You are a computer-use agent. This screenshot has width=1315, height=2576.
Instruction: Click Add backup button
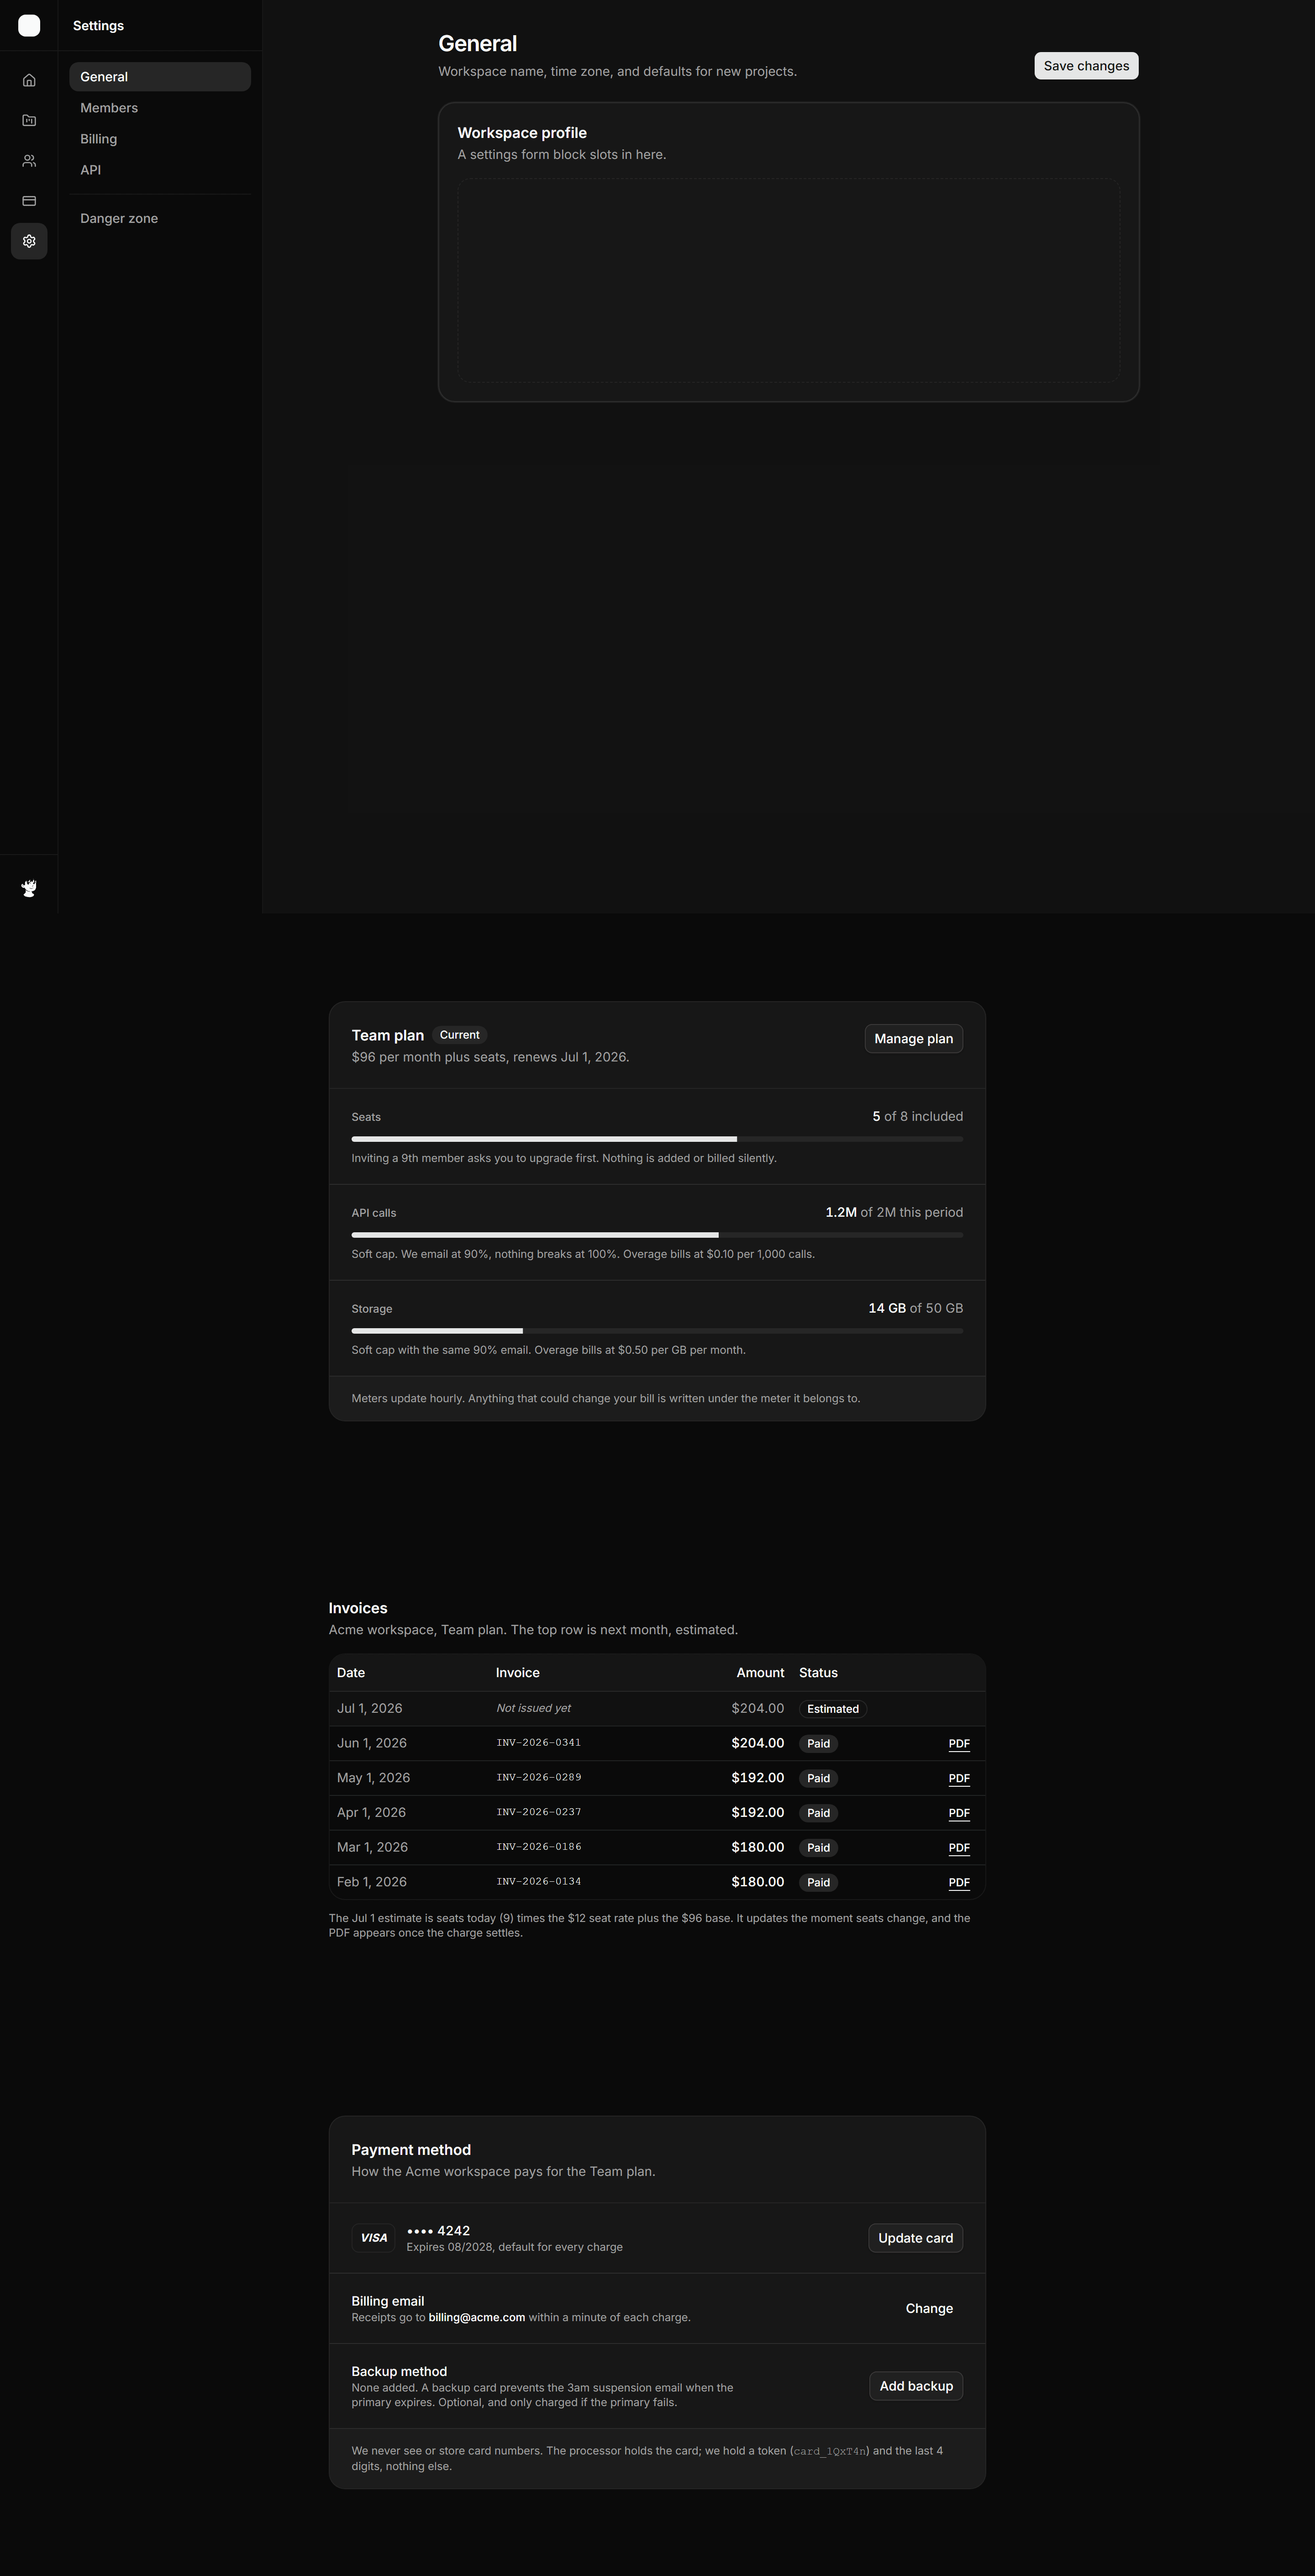(x=916, y=2386)
